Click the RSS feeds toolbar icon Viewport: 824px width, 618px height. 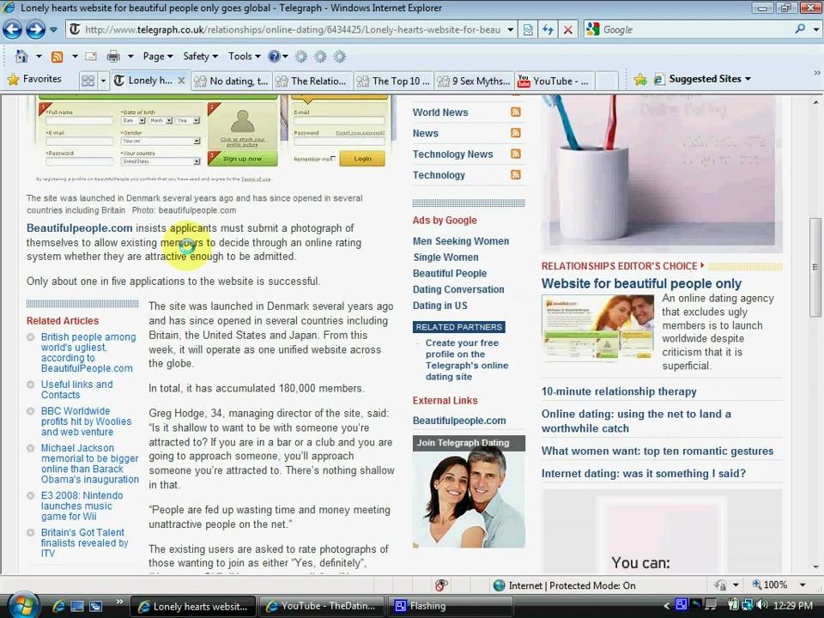[57, 57]
